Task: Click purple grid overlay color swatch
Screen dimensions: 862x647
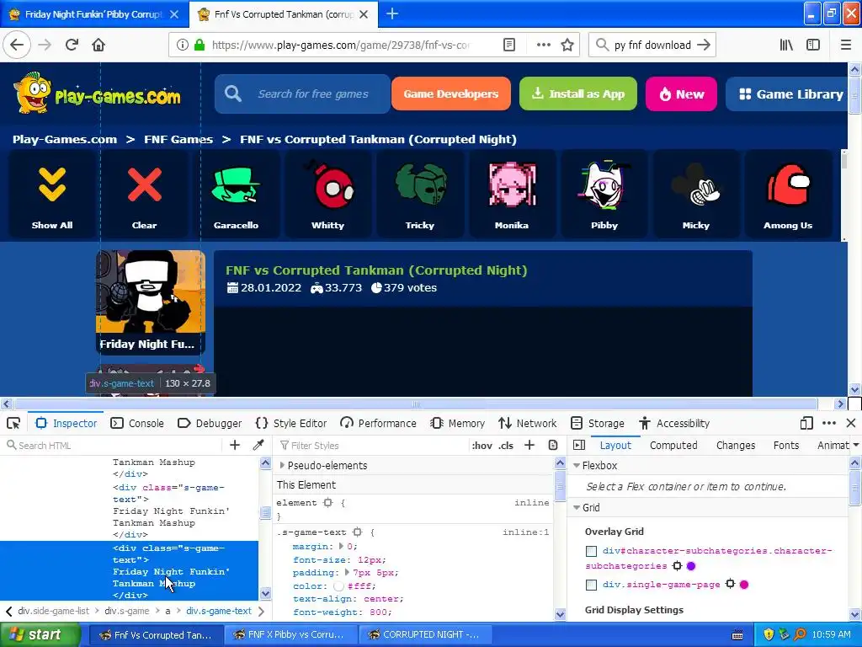Action: 691,565
